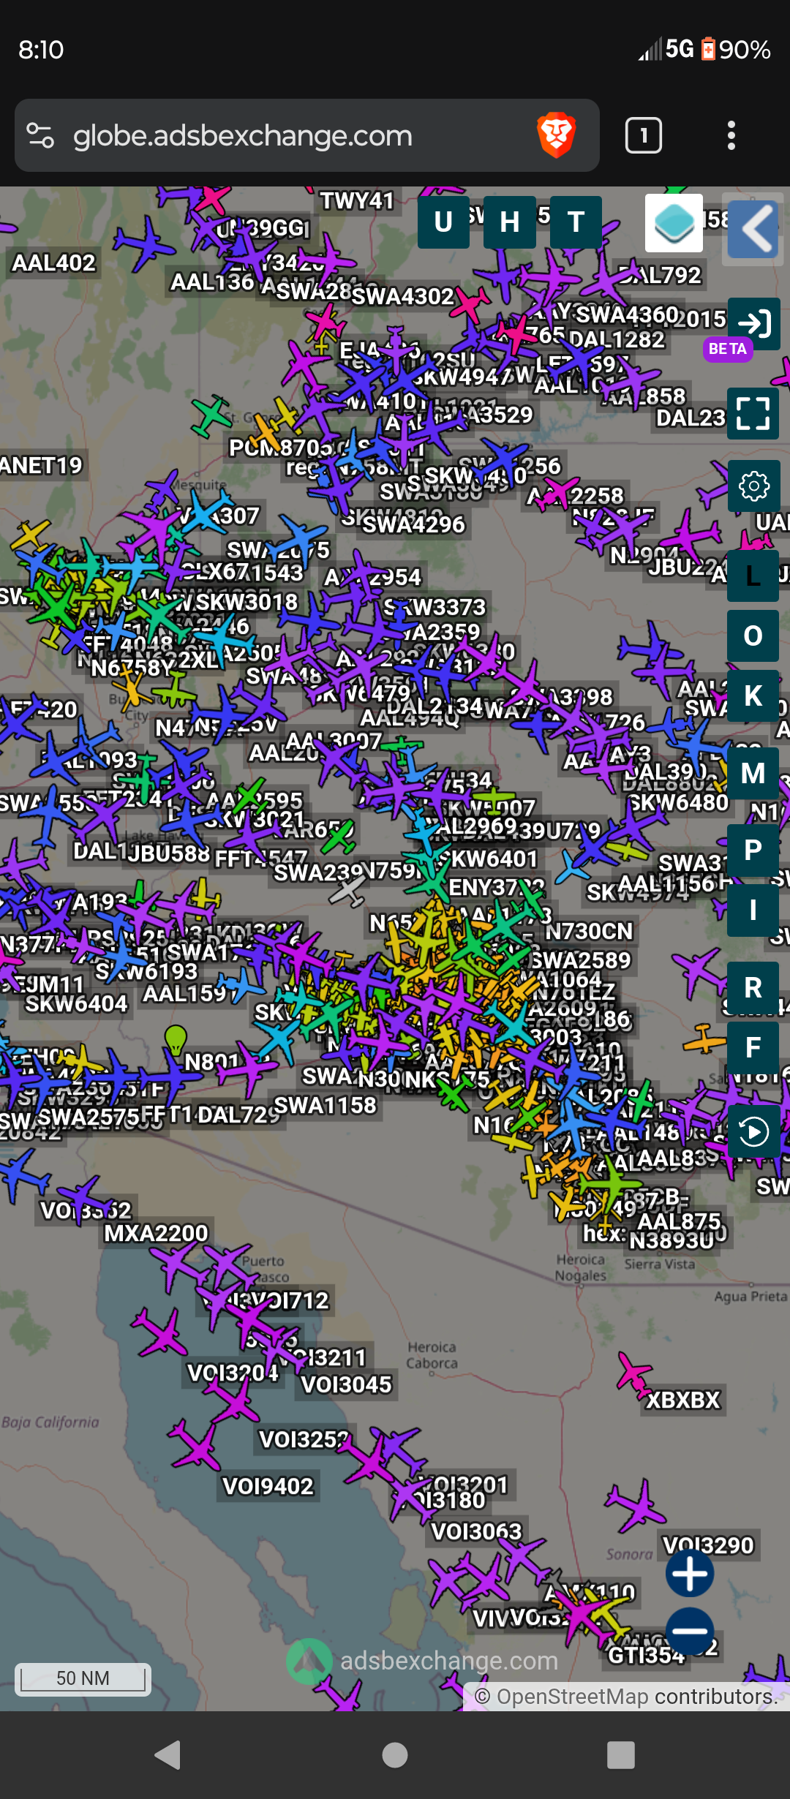
Task: Select flight label ANET19
Action: click(41, 465)
